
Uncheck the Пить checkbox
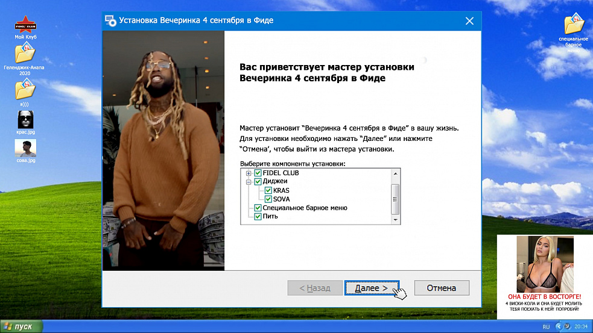258,216
